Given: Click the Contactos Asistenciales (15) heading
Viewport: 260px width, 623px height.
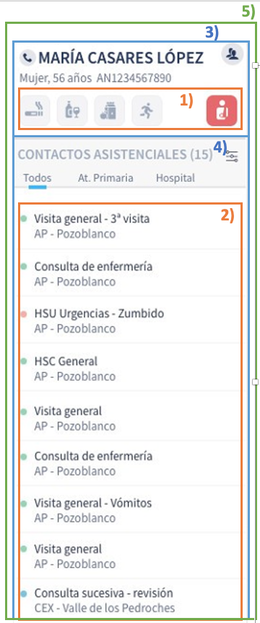Looking at the screenshot, I should tap(116, 155).
